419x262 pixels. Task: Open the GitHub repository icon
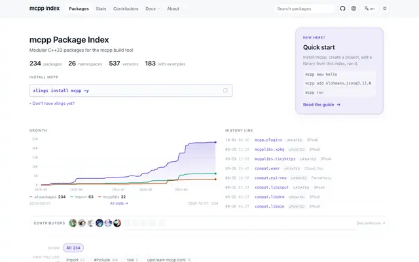pyautogui.click(x=342, y=9)
